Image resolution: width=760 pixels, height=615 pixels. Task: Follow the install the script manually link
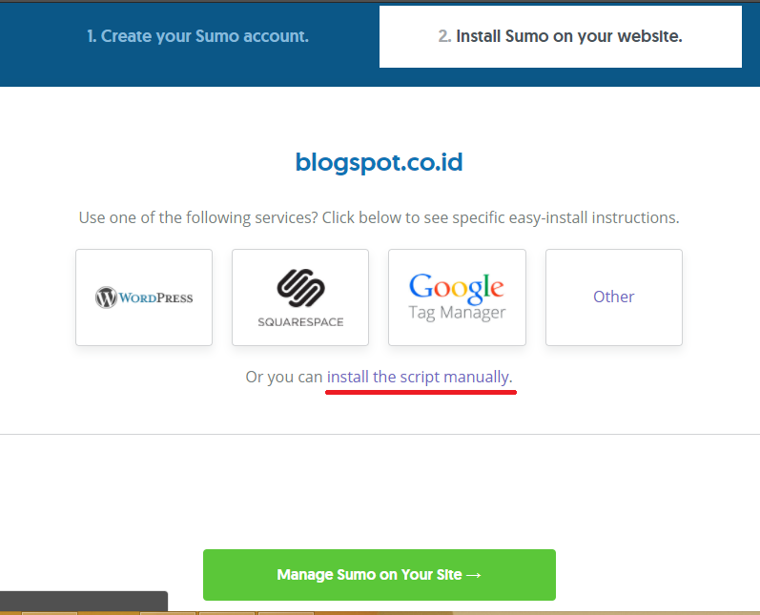(x=420, y=377)
